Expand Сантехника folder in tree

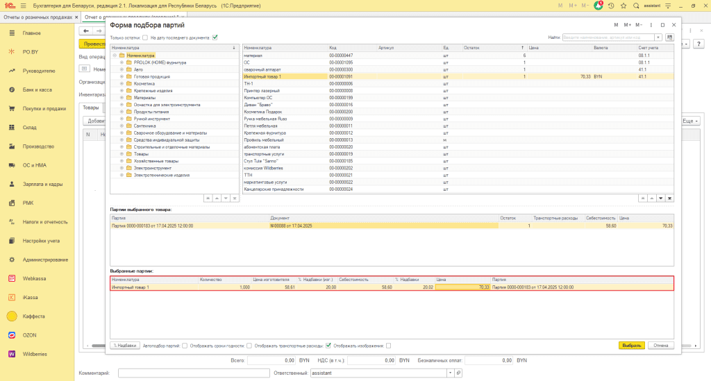coord(122,126)
